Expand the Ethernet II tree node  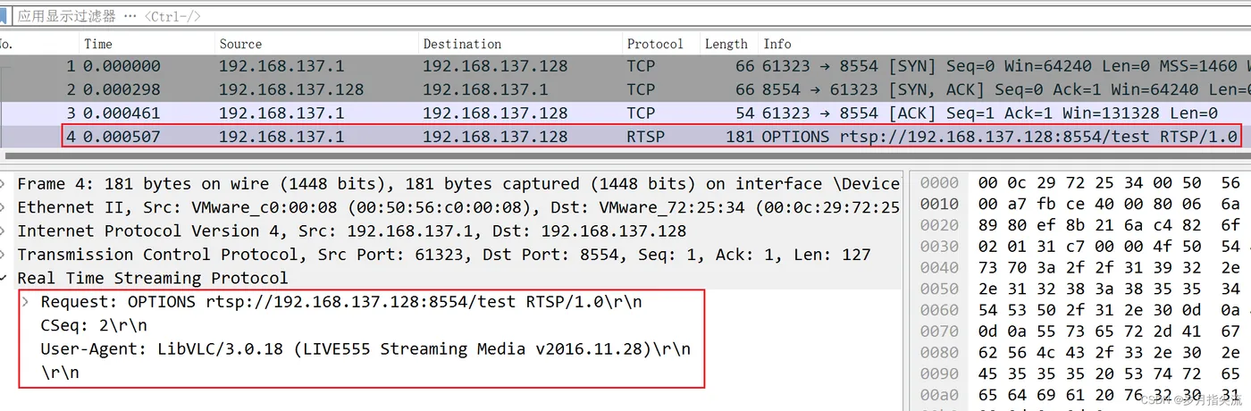(5, 207)
